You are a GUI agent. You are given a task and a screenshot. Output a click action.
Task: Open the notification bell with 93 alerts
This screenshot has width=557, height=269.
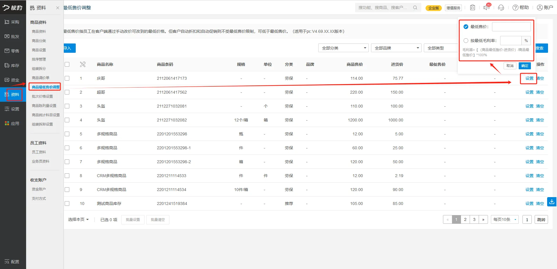(x=487, y=8)
